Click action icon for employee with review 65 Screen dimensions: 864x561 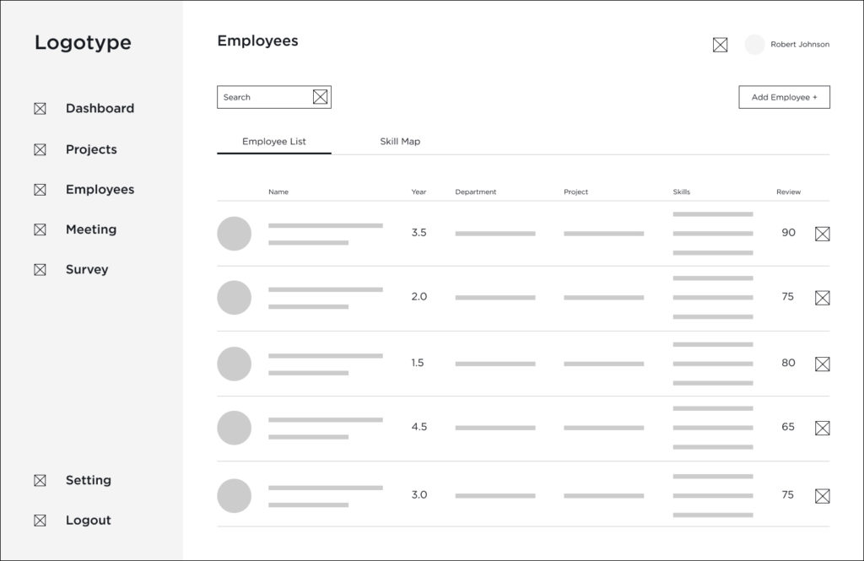click(x=822, y=428)
